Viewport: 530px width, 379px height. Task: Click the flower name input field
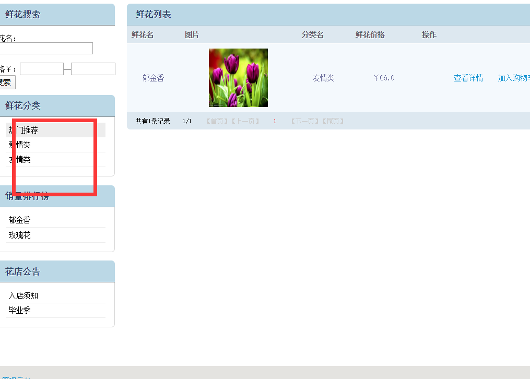46,48
